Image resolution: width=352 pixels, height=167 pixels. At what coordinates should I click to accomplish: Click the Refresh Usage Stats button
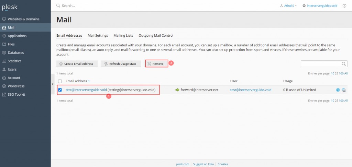(121, 64)
